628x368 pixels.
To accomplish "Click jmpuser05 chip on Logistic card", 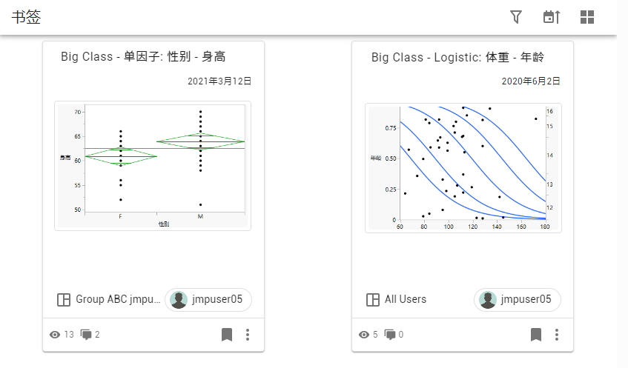I will pos(518,300).
